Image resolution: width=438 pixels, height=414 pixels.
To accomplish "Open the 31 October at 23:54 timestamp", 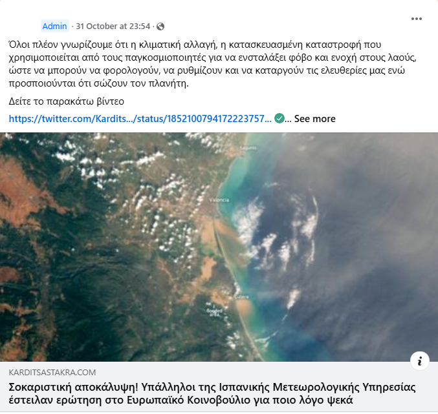I will coord(113,26).
